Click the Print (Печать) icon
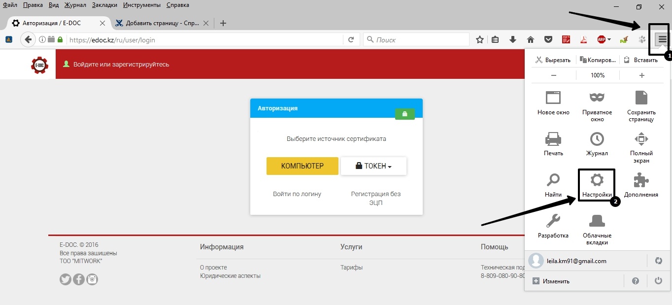Viewport: 672px width, 305px height. 553,140
